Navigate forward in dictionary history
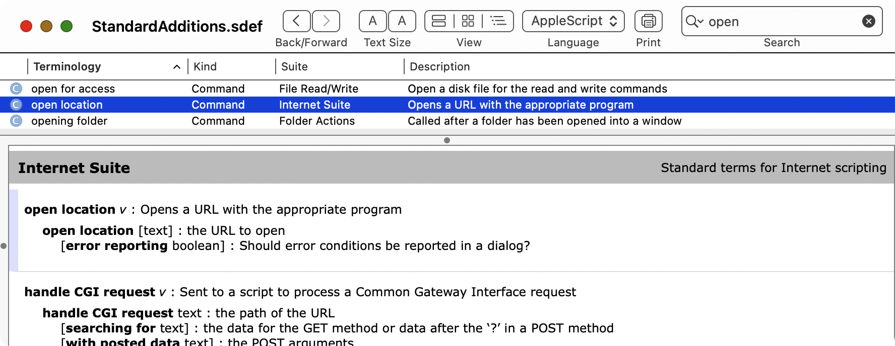895x346 pixels. 326,21
